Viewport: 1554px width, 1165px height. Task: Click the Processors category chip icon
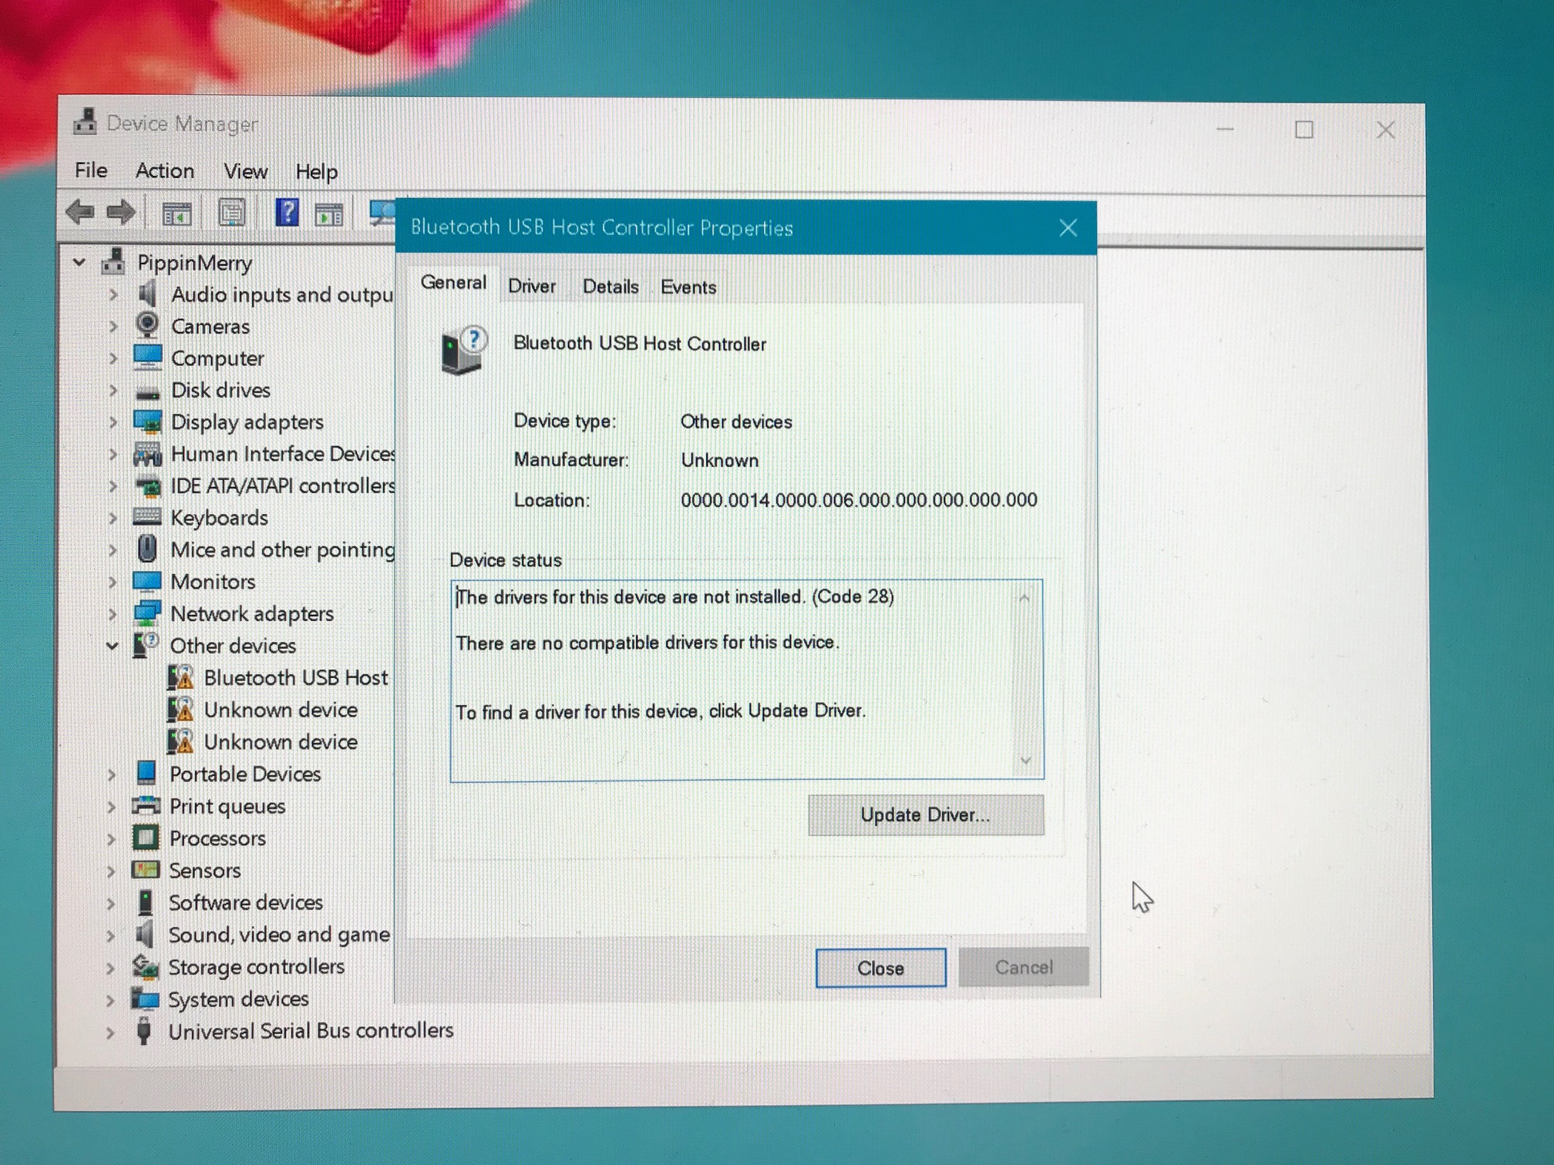tap(146, 838)
